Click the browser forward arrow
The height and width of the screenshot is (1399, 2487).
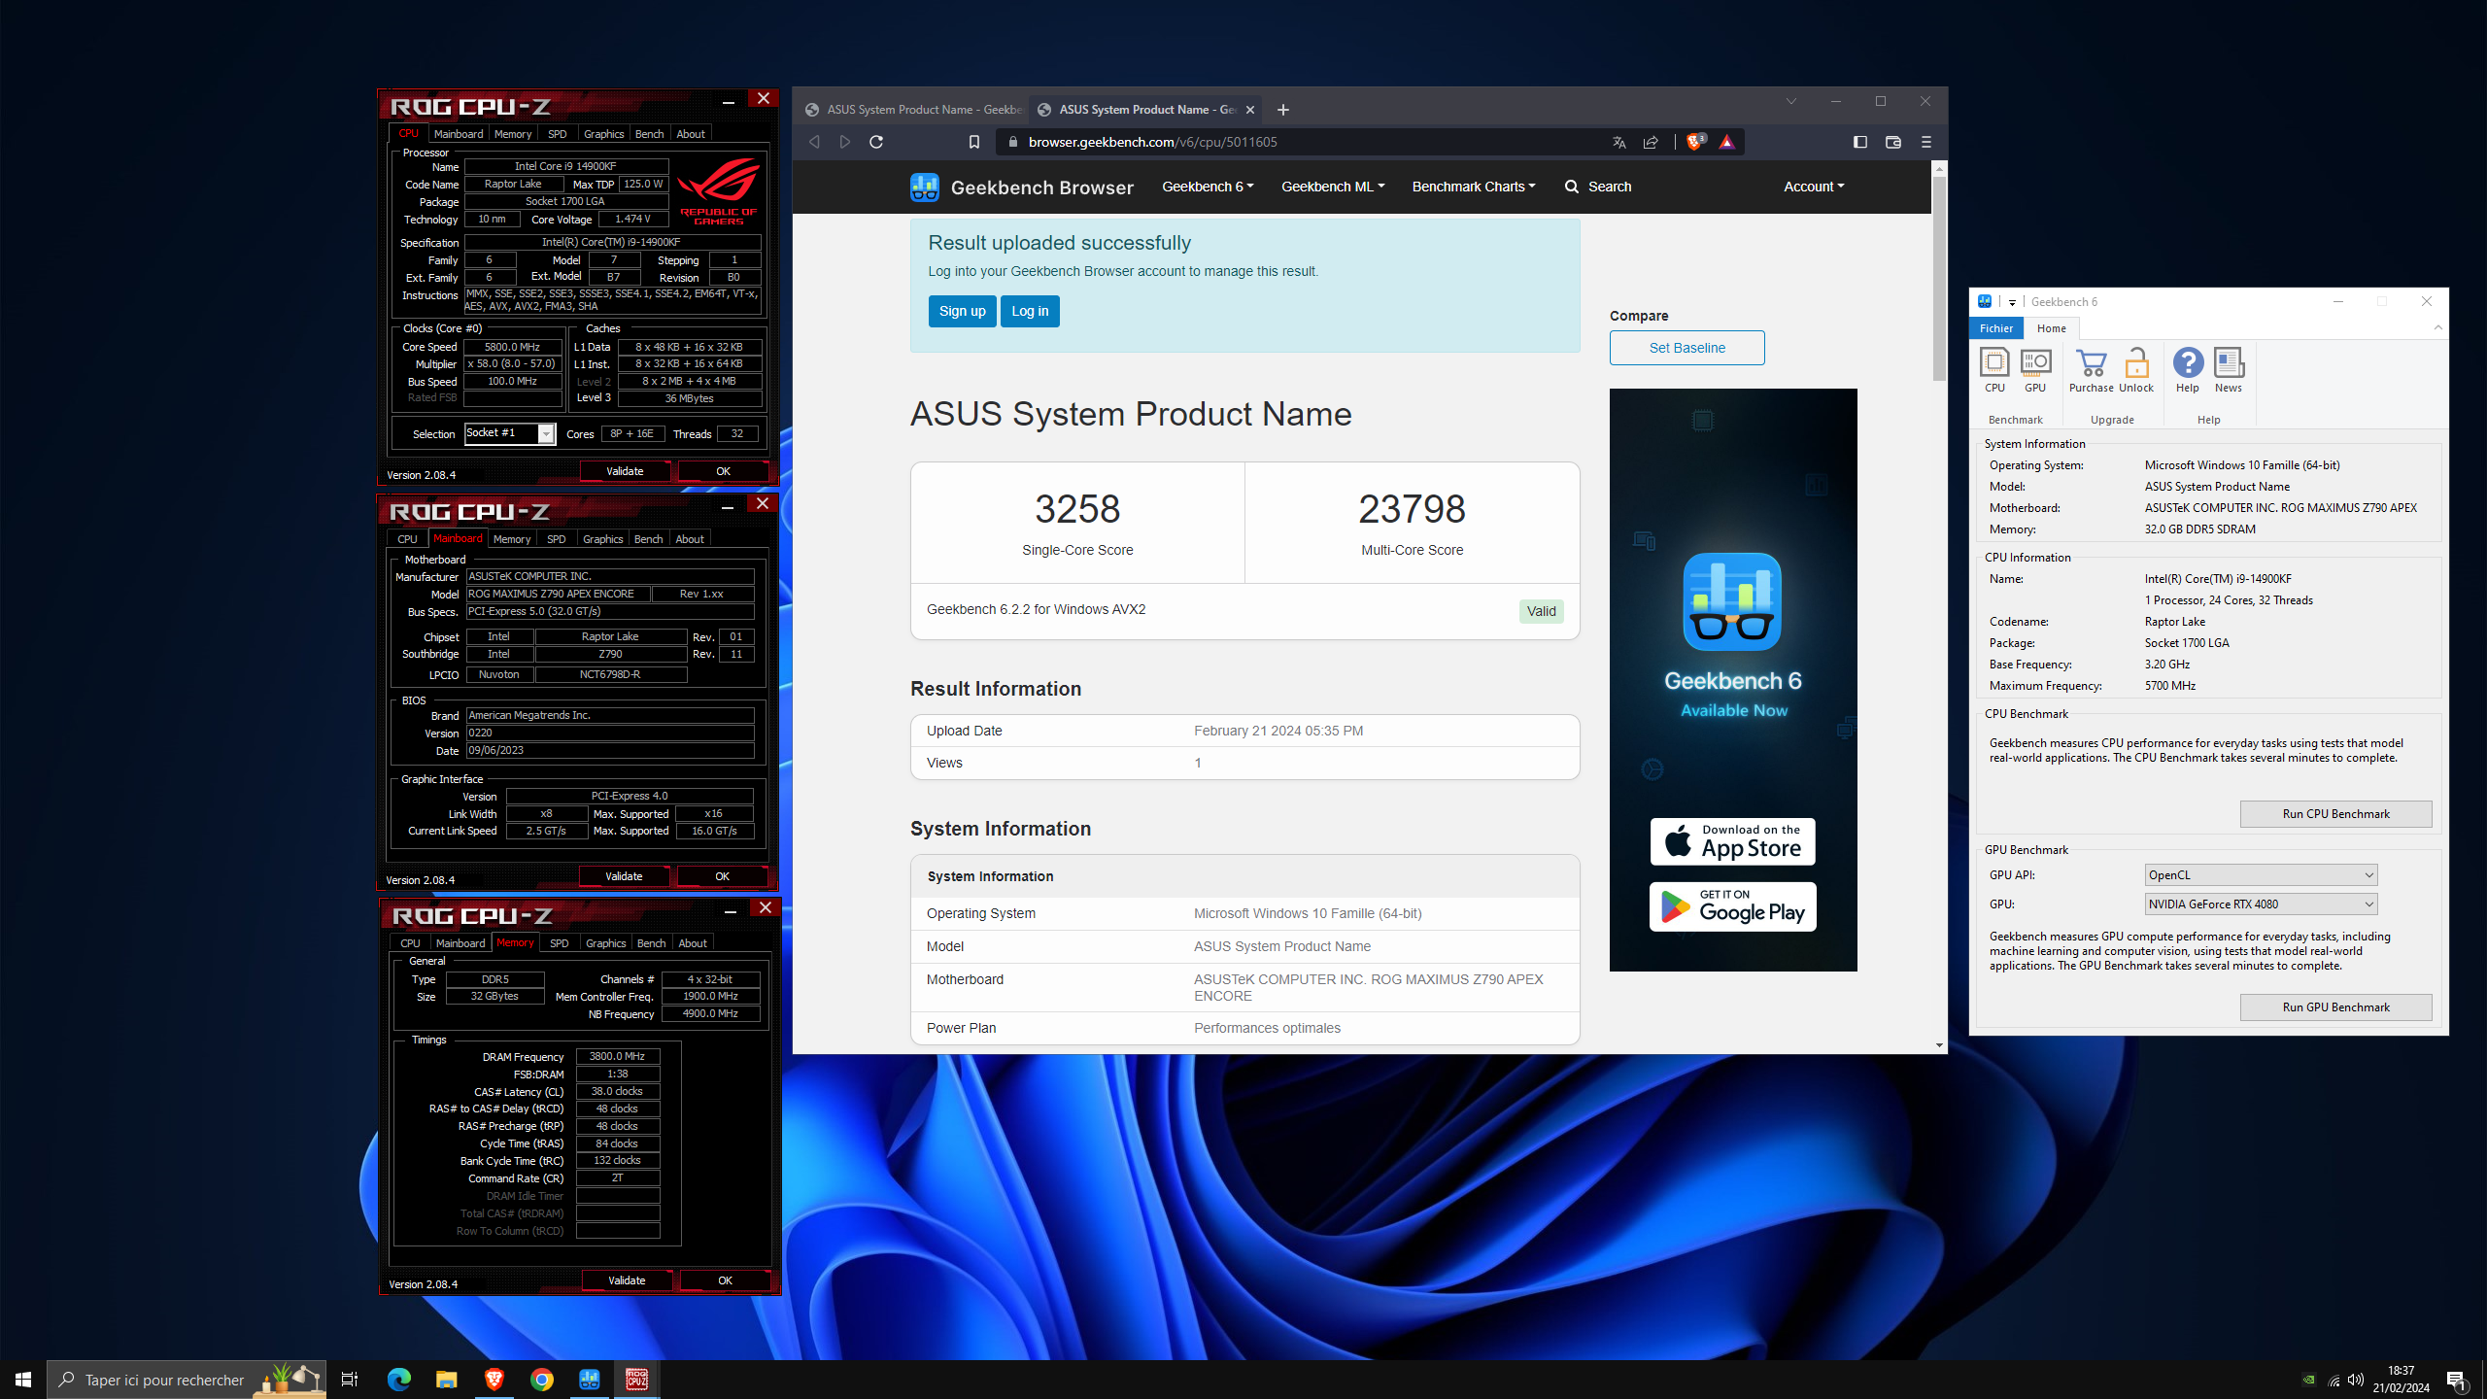[845, 142]
